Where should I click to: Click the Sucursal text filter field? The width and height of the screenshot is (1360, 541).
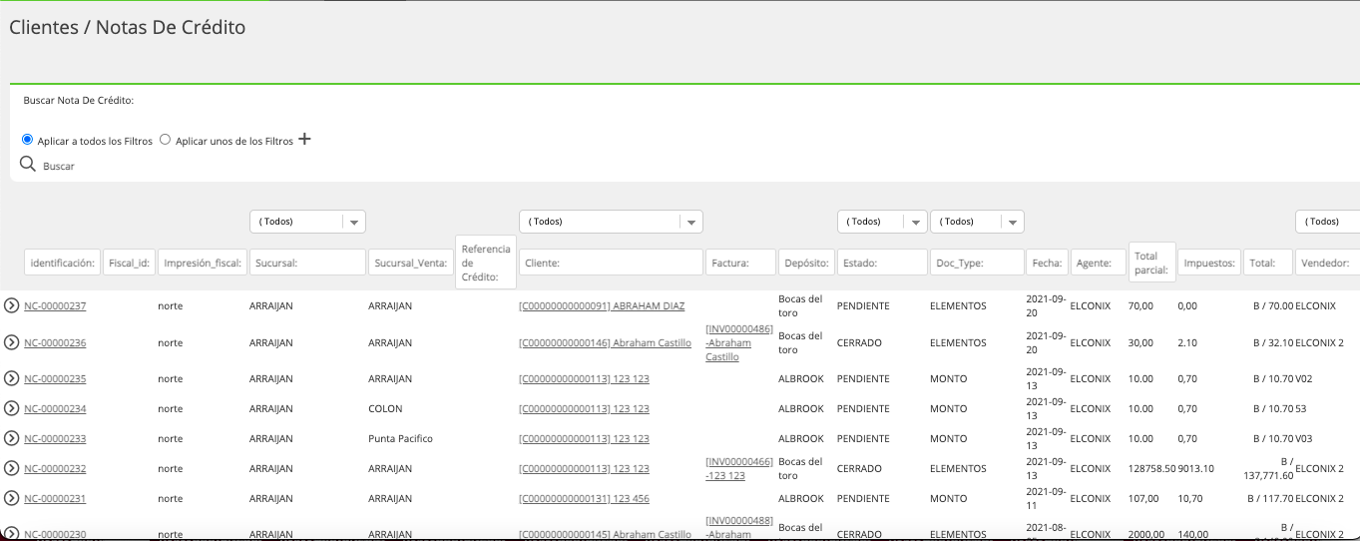pos(308,263)
